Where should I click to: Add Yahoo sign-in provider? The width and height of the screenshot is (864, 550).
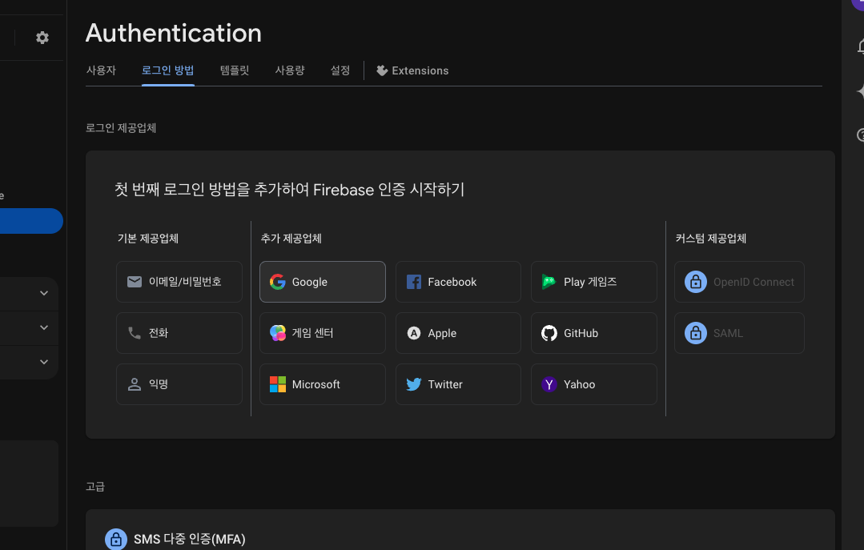coord(594,384)
